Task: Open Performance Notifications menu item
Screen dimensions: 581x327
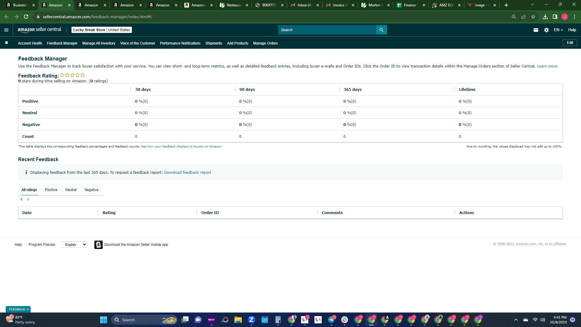Action: pos(180,43)
